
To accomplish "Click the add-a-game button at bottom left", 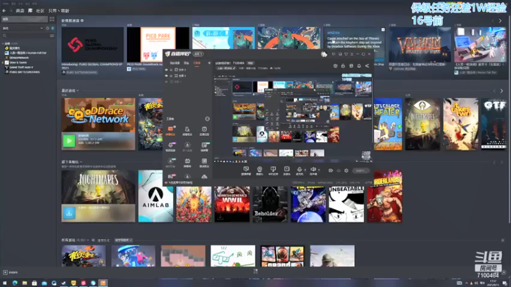I will (10, 272).
